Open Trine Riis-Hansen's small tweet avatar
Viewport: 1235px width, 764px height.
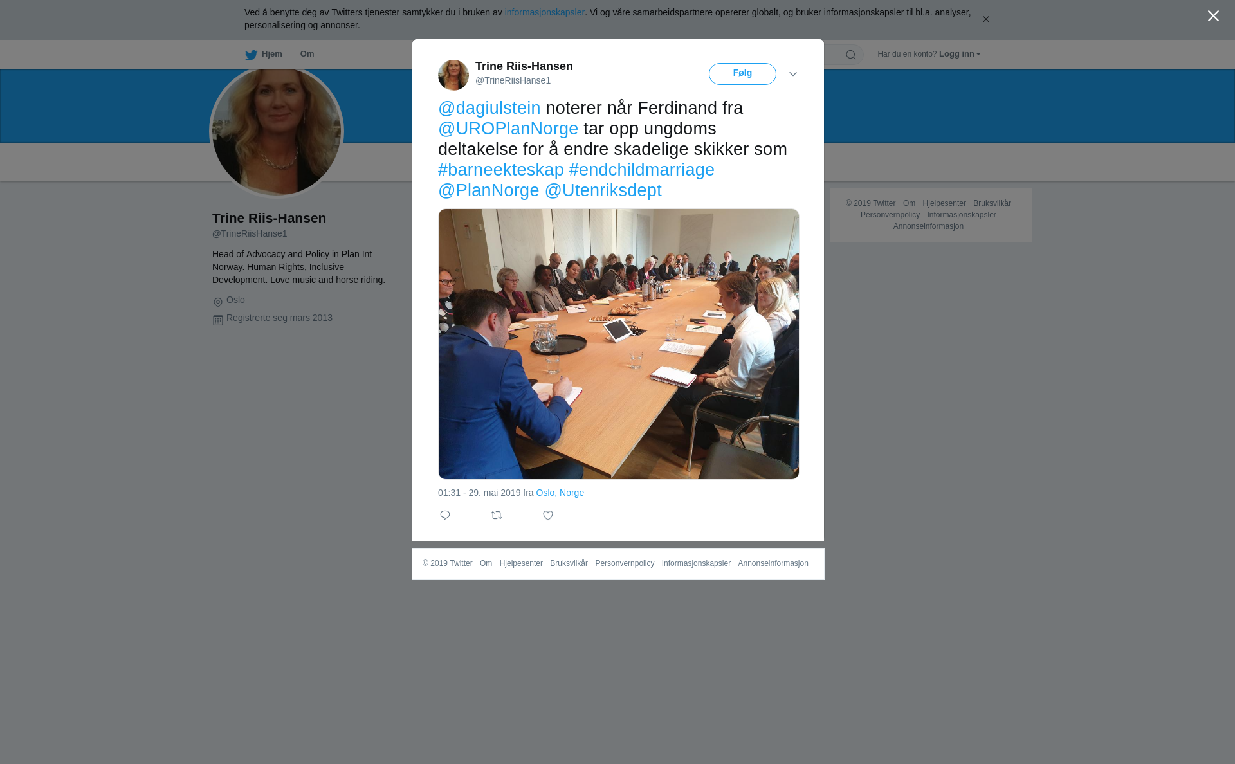coord(453,75)
